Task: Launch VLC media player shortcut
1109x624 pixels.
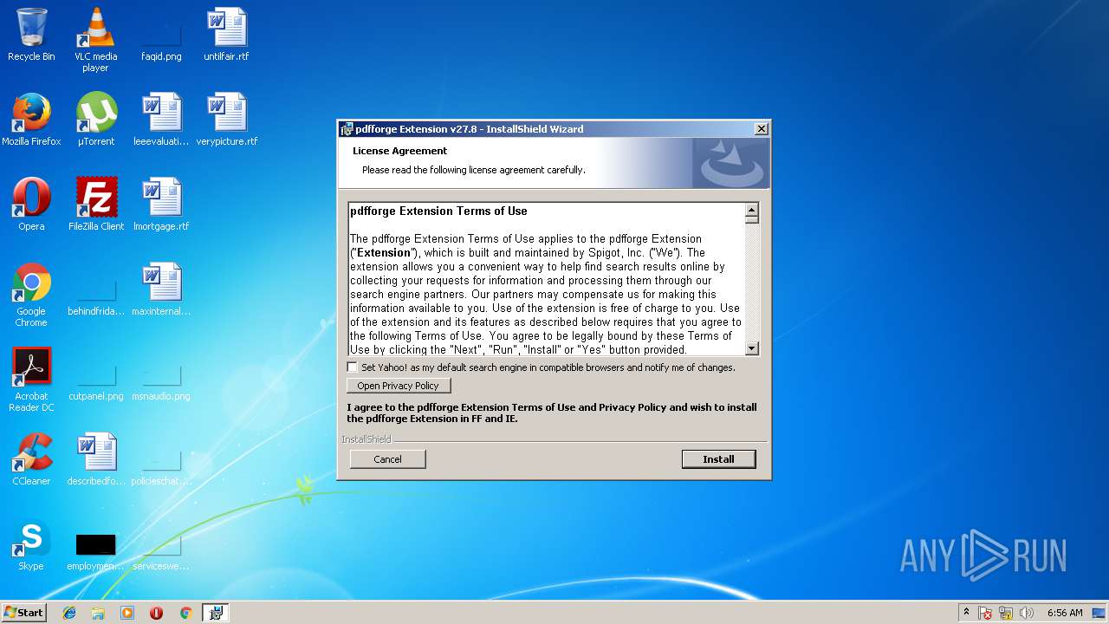Action: click(95, 40)
